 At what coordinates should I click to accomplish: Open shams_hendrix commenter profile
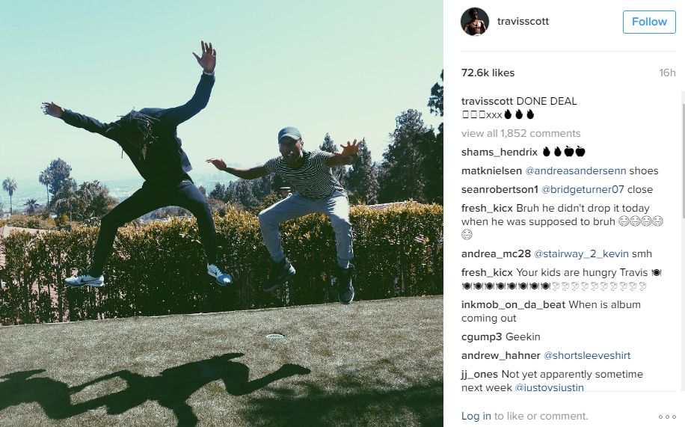click(500, 152)
